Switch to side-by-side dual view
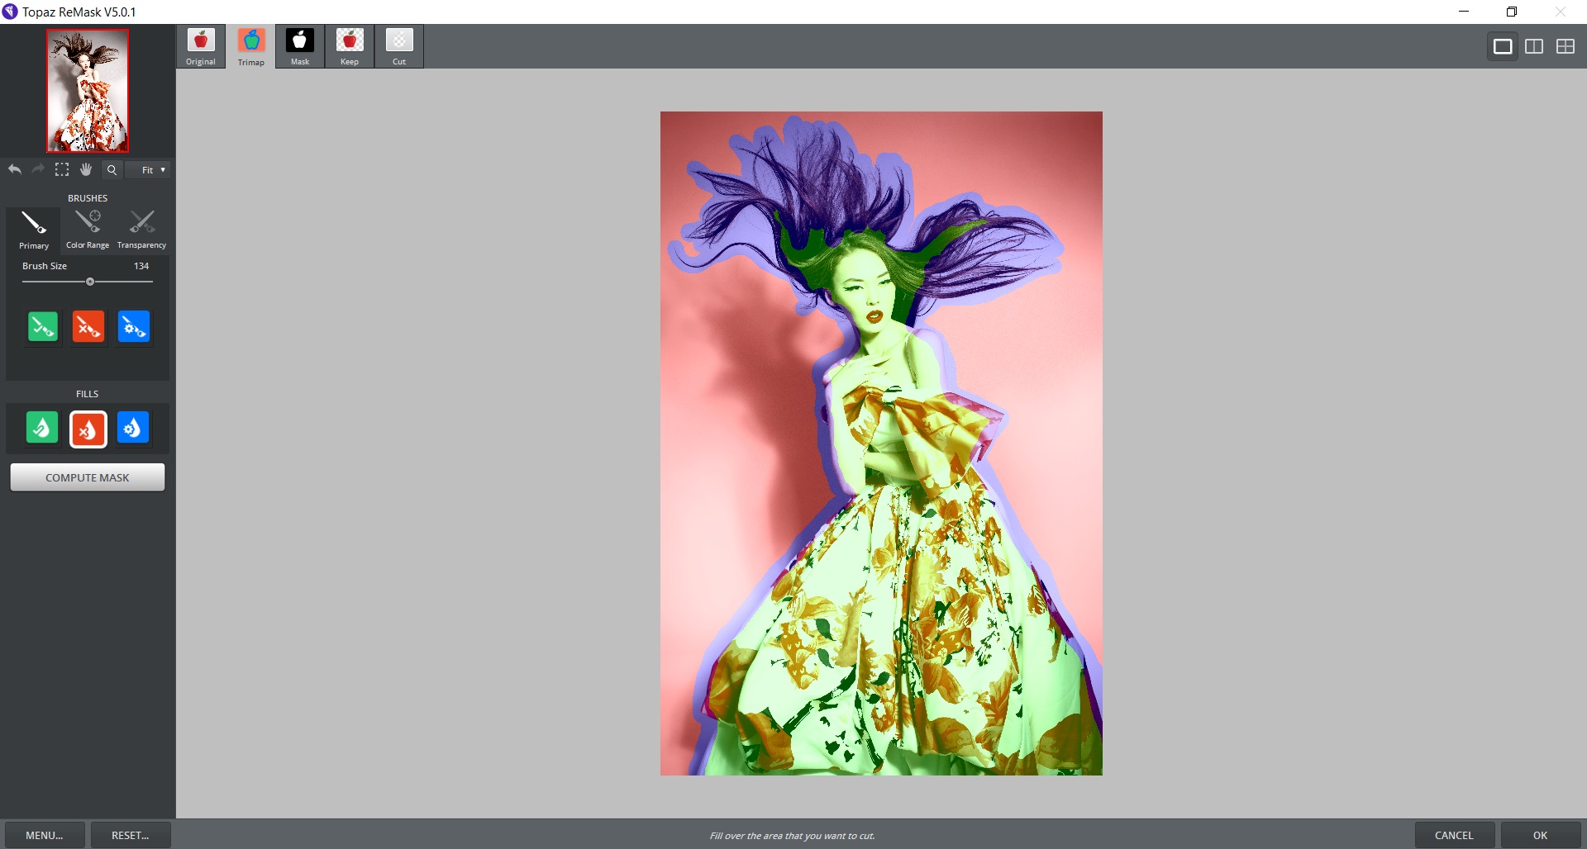Screen dimensions: 1587x849 point(1534,46)
